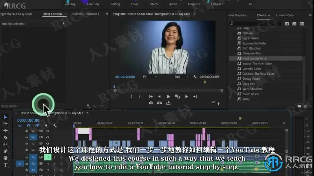Click the Effects search field
This screenshot has width=314, height=176.
tap(256, 24)
